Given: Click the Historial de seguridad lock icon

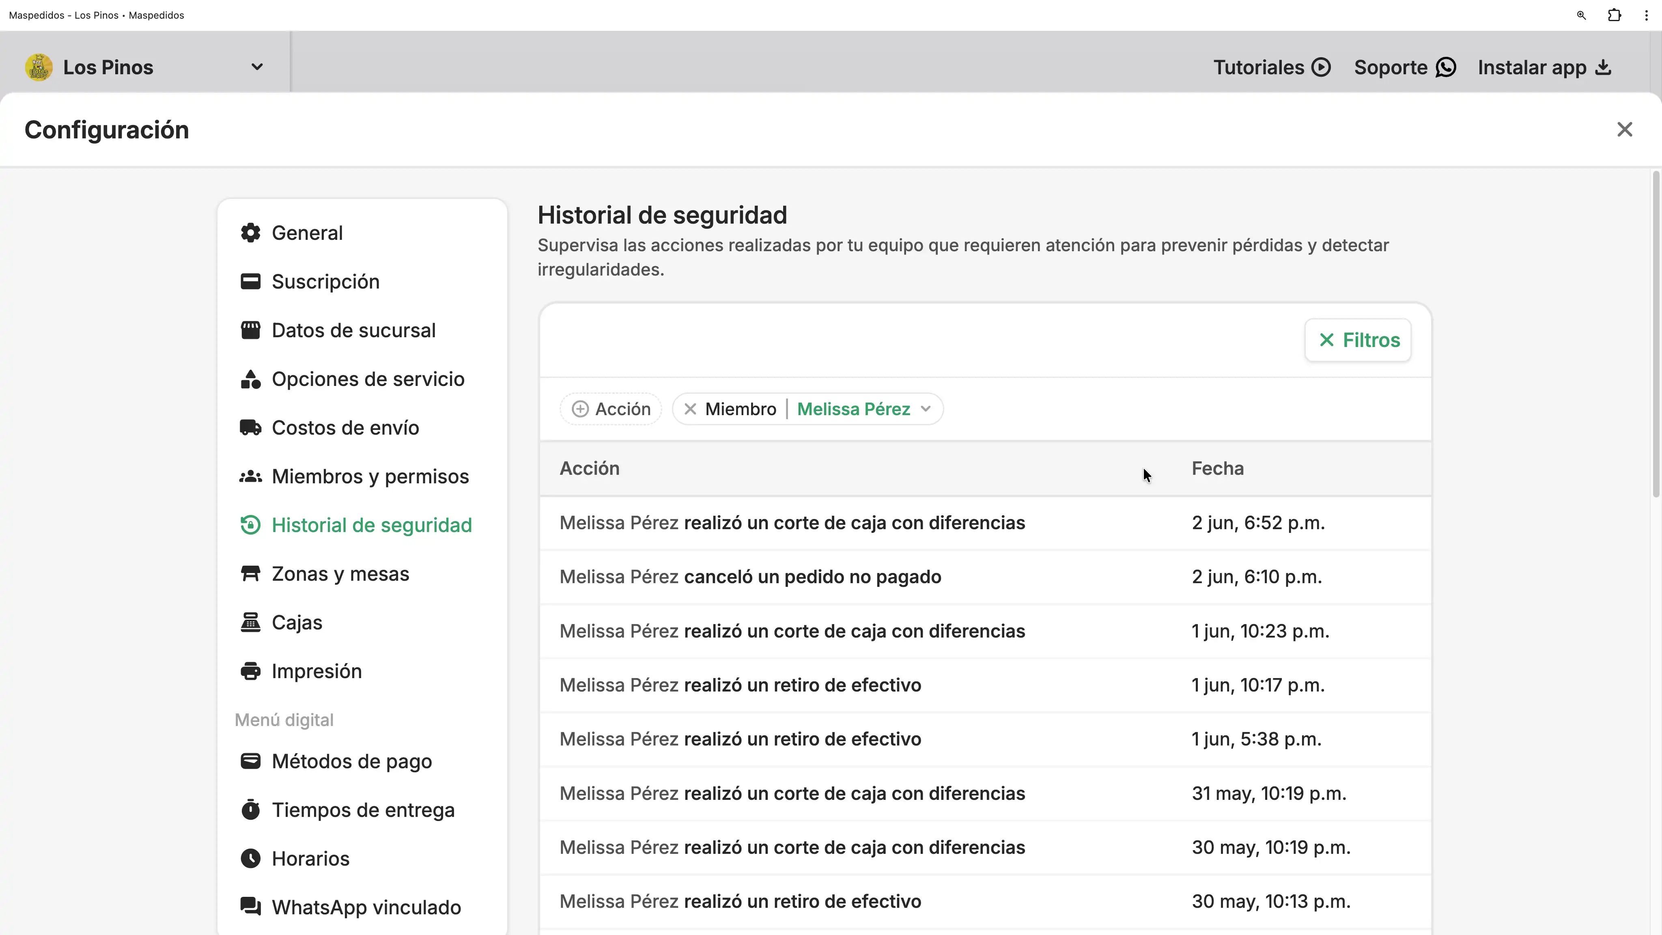Looking at the screenshot, I should click(x=250, y=525).
